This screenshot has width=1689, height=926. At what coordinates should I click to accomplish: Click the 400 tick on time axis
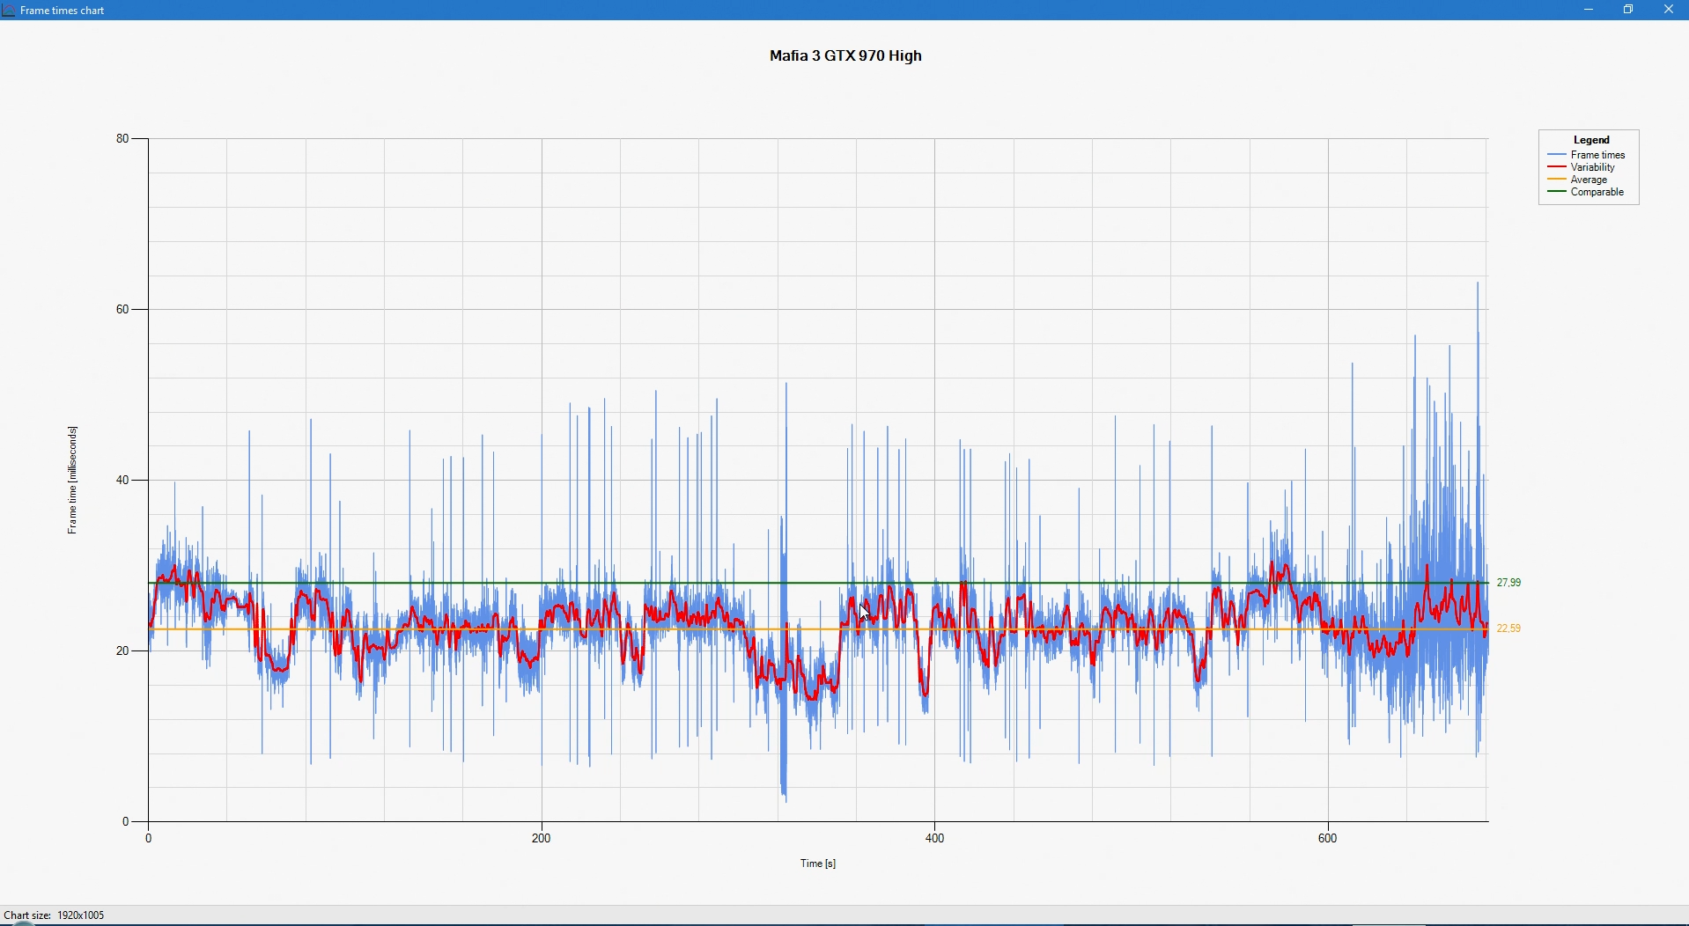[x=935, y=838]
